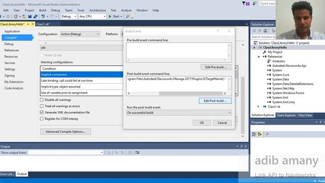Screen dimensions: 325x183
Task: Open the Show output from dropdown
Action: [66, 152]
